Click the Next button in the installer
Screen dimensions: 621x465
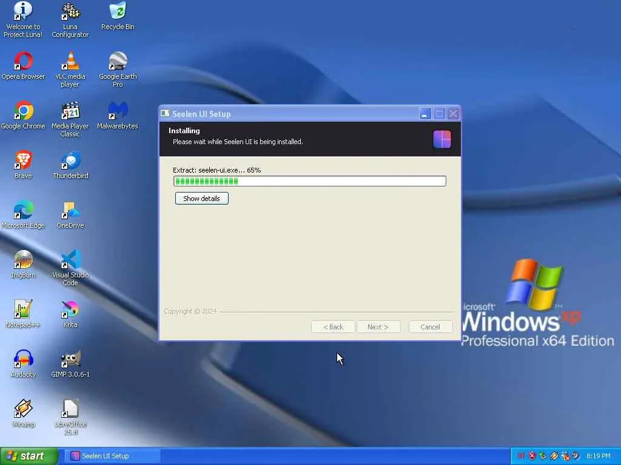click(378, 327)
